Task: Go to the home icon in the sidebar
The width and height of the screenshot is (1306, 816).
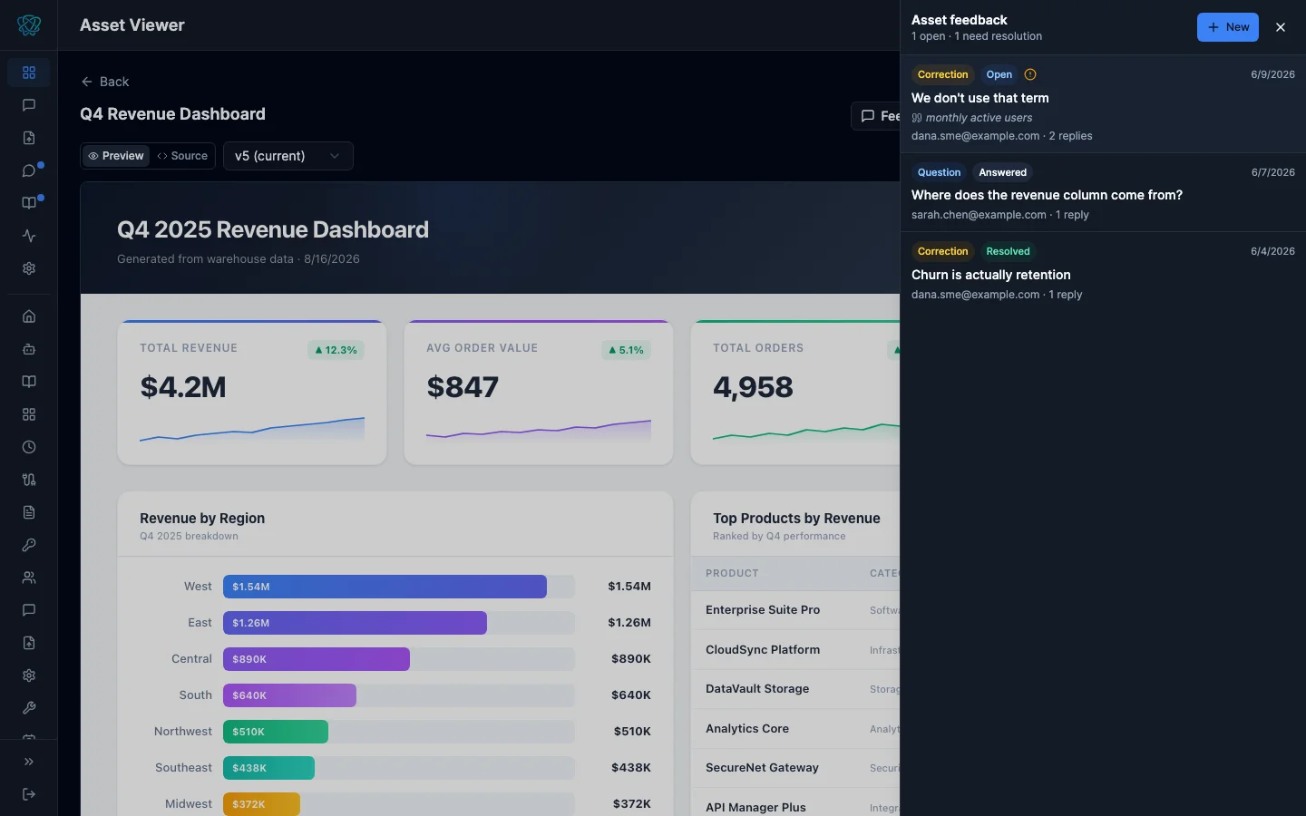Action: click(29, 316)
